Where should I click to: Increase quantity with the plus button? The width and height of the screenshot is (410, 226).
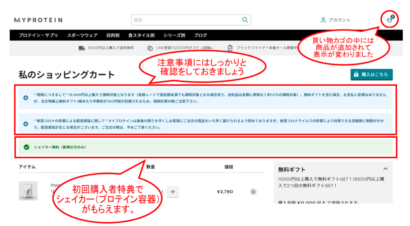click(173, 192)
